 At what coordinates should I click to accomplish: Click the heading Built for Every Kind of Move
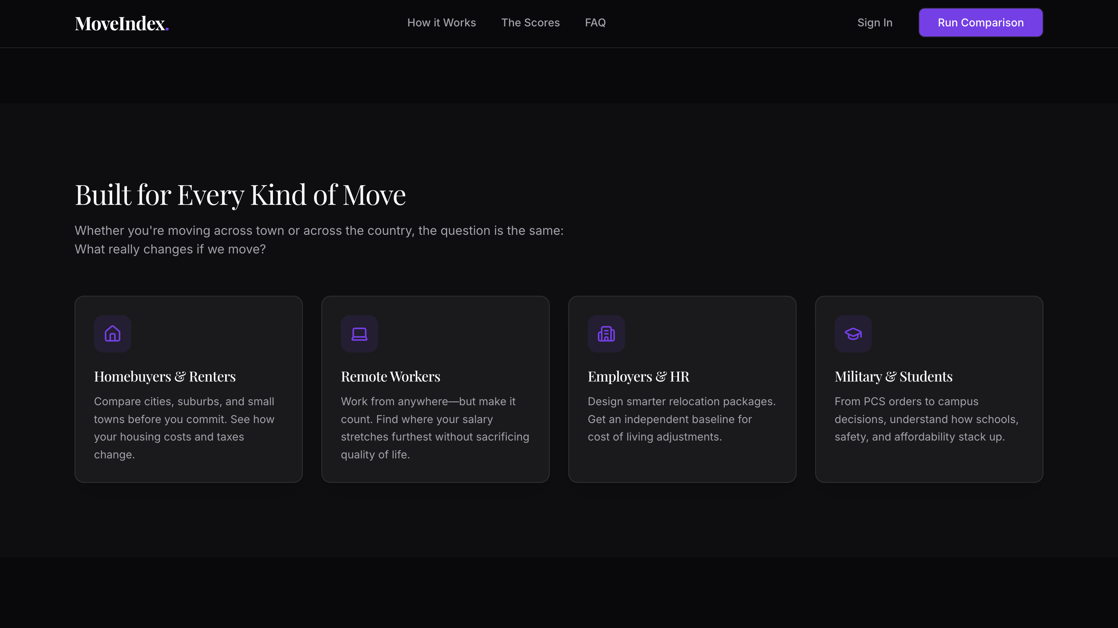240,195
